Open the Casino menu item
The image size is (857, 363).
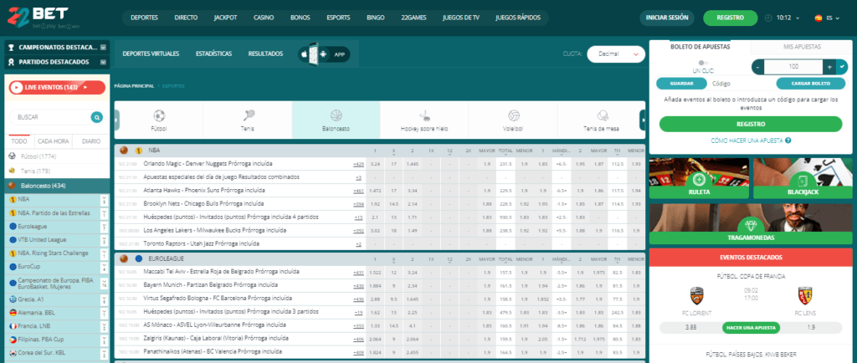(264, 17)
